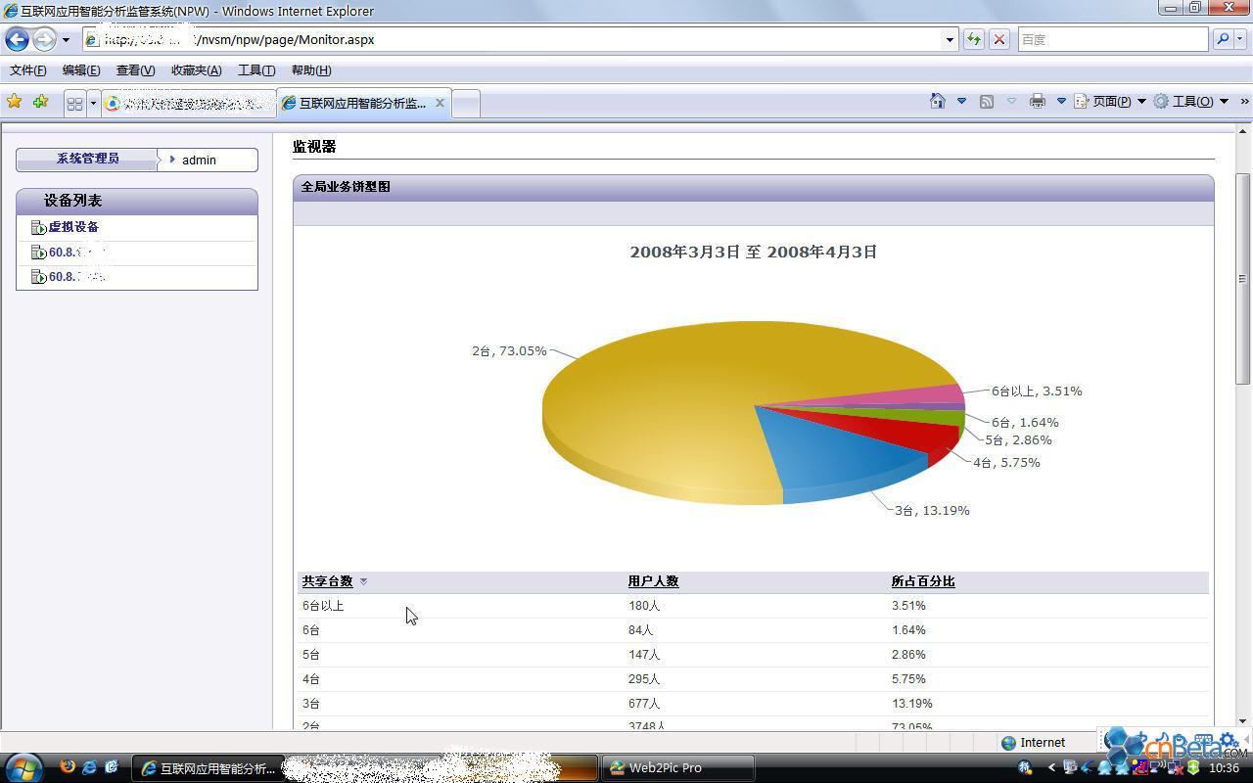This screenshot has height=783, width=1253.
Task: Open the Favorites Center star icon
Action: pyautogui.click(x=14, y=102)
